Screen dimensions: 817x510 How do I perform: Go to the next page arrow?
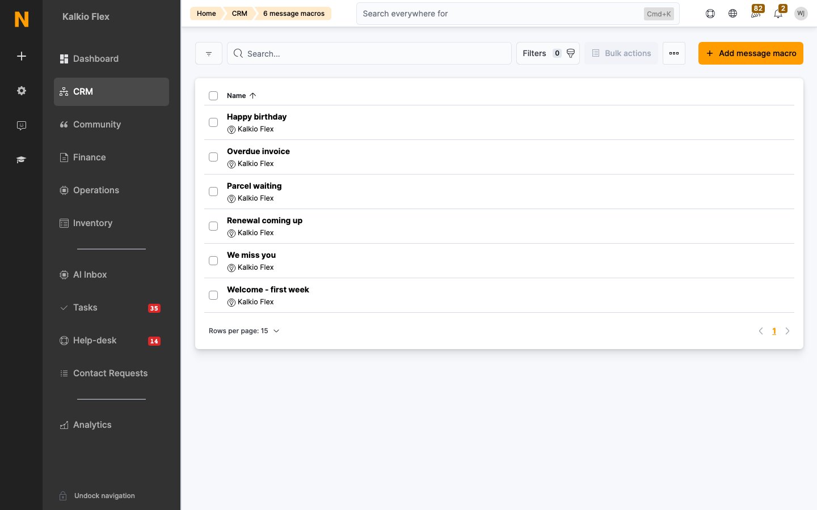[787, 331]
